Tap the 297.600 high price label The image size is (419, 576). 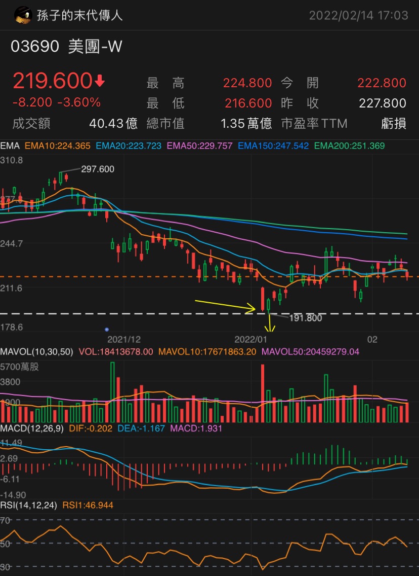click(x=98, y=169)
